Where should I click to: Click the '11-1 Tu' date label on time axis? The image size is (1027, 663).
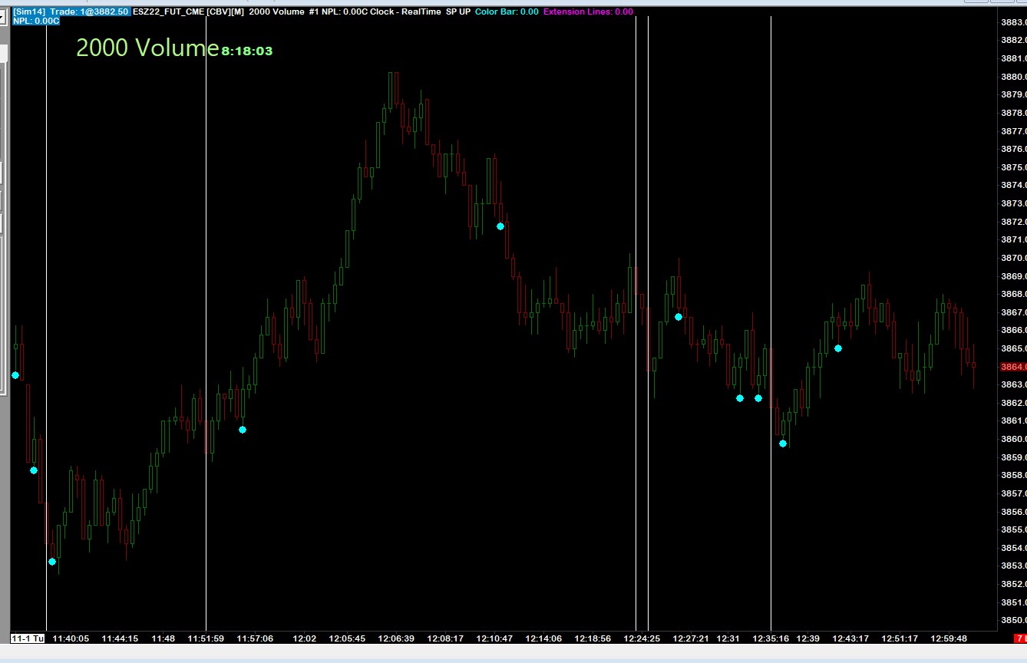click(28, 638)
